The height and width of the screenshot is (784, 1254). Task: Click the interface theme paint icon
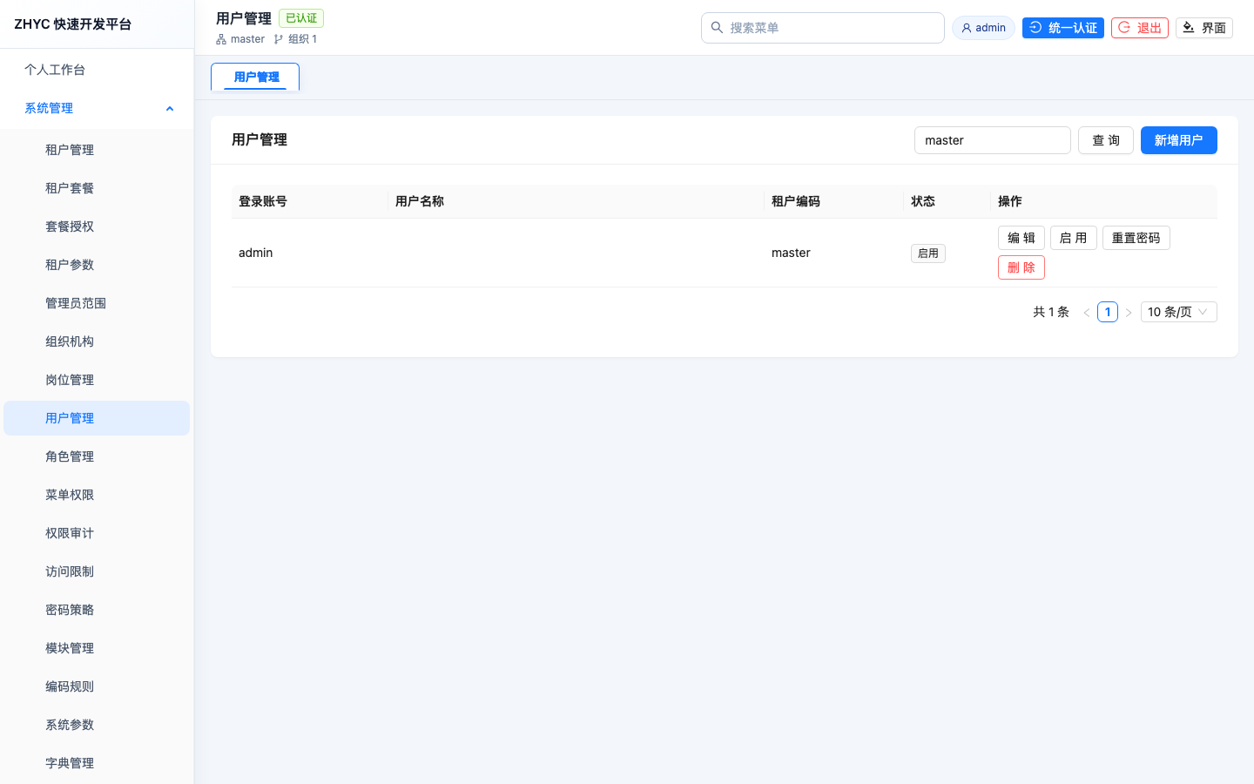1189,28
